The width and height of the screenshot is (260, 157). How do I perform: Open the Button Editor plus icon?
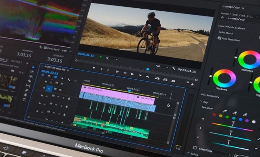coord(192,84)
